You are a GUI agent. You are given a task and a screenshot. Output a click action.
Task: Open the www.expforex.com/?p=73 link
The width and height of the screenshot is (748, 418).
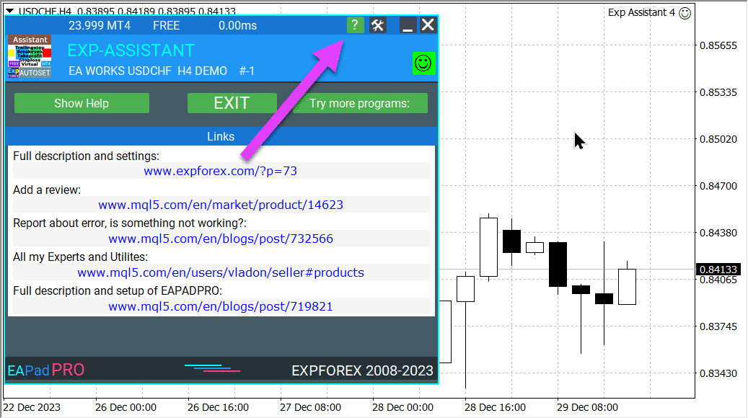(221, 171)
